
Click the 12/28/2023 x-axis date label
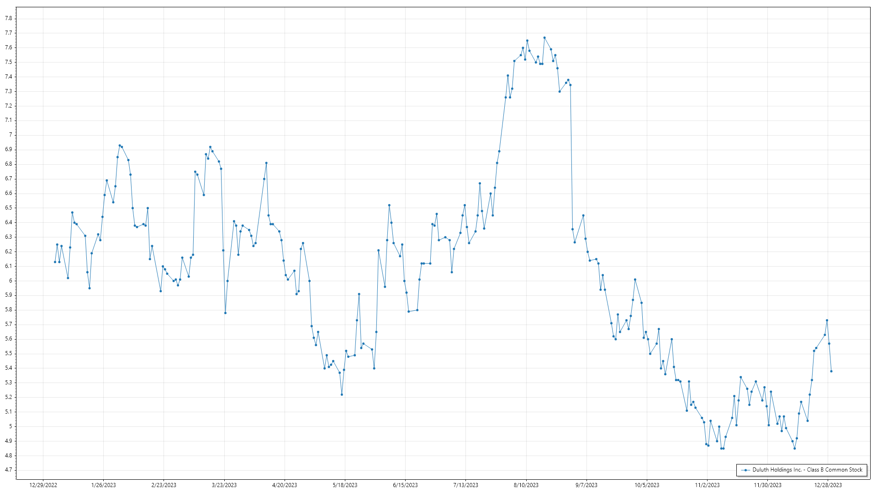pyautogui.click(x=828, y=485)
